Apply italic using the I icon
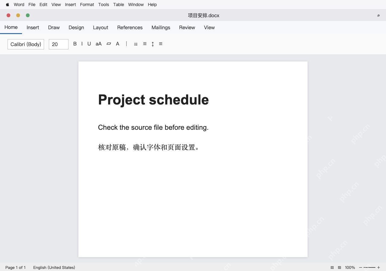The height and width of the screenshot is (271, 386). coord(82,44)
